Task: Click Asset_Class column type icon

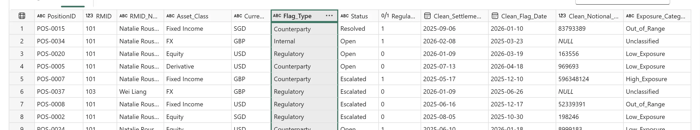Action: point(170,16)
